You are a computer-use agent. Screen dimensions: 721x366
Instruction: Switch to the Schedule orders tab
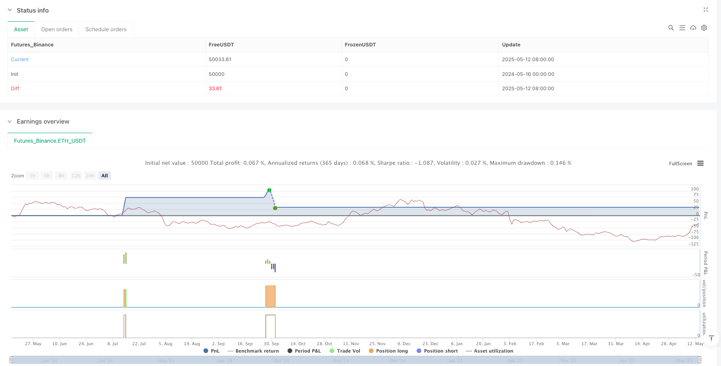pos(106,29)
